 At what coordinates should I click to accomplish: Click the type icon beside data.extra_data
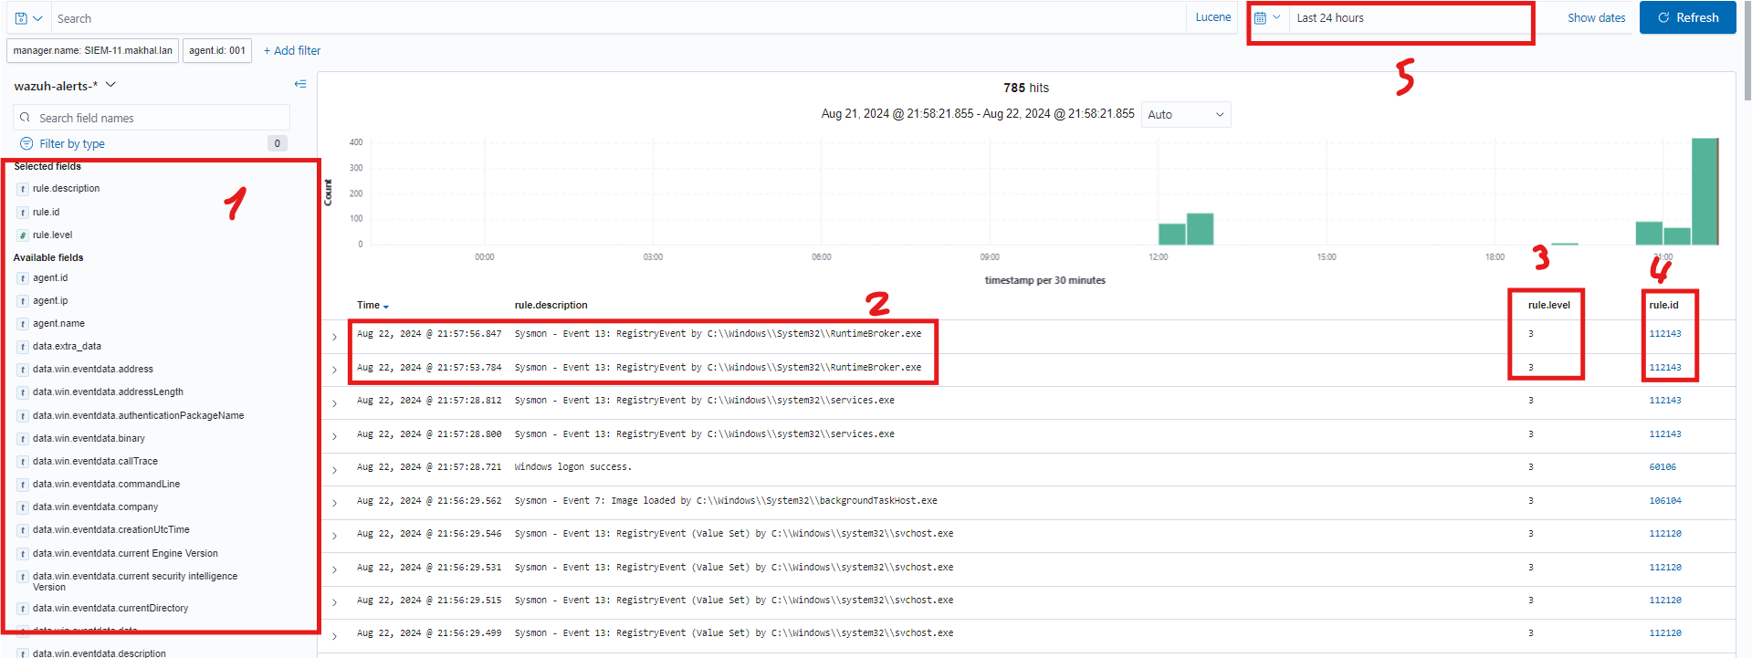click(23, 347)
